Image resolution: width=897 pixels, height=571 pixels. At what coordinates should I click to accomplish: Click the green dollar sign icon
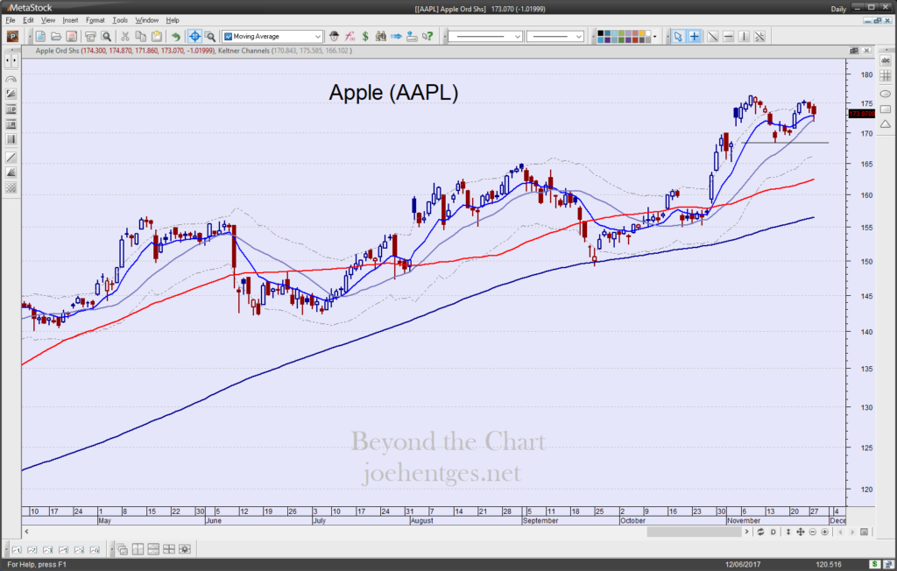[x=365, y=37]
